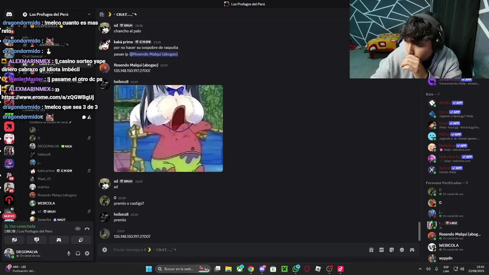Open user settings gear icon
This screenshot has height=275, width=489.
pyautogui.click(x=87, y=253)
